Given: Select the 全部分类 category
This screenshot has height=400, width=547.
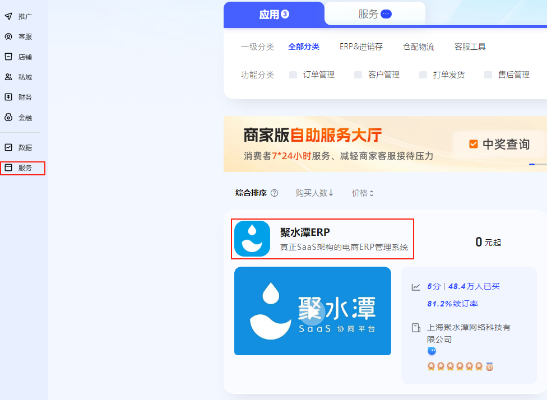Looking at the screenshot, I should click(304, 46).
